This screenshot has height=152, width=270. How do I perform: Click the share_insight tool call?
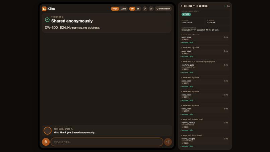[x=188, y=139]
